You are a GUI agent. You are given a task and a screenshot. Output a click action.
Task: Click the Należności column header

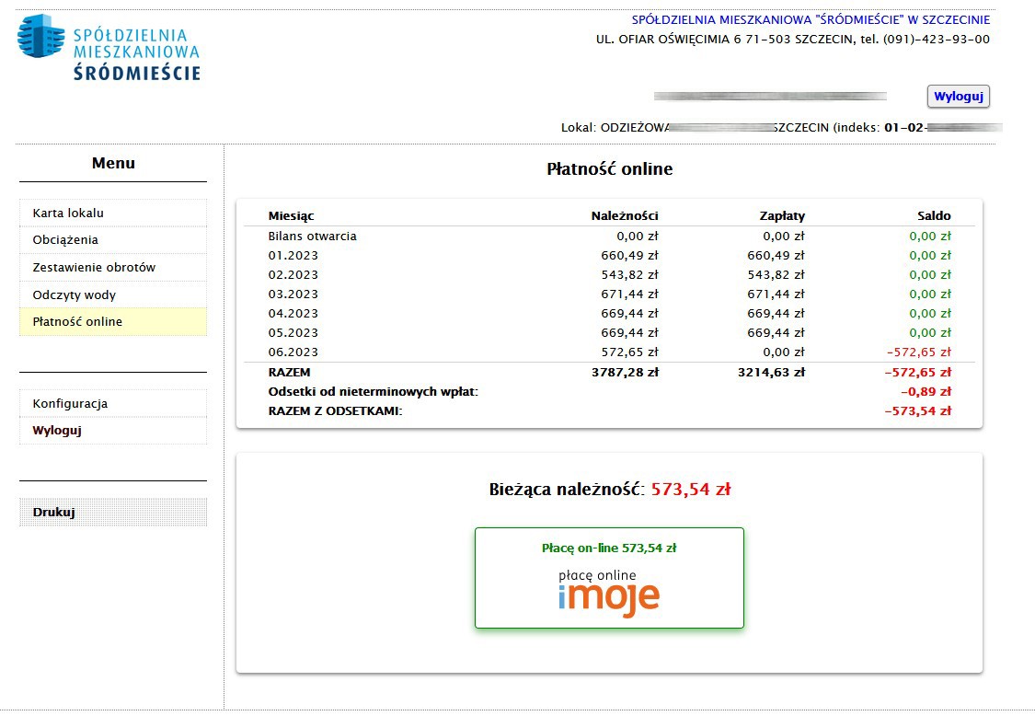click(x=624, y=216)
